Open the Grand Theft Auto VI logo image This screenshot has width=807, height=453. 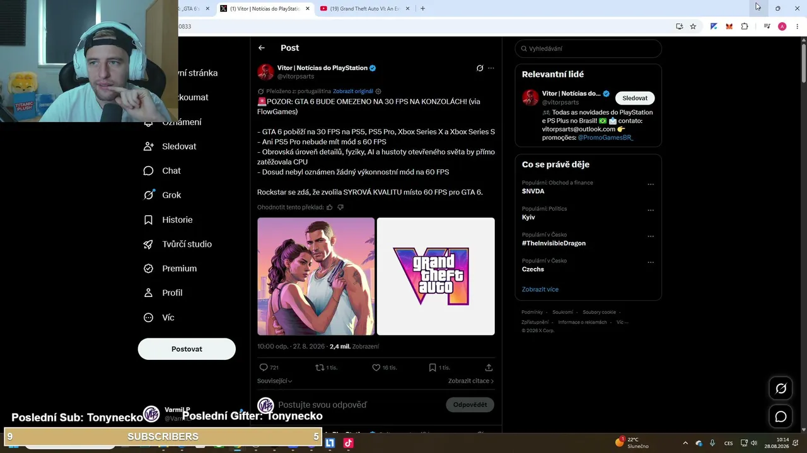coord(436,276)
